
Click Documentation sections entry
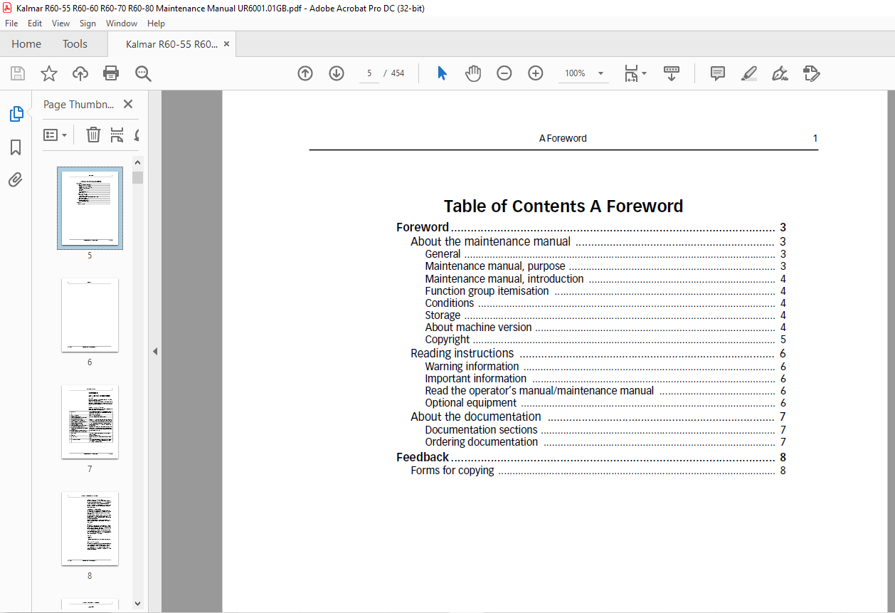click(605, 430)
